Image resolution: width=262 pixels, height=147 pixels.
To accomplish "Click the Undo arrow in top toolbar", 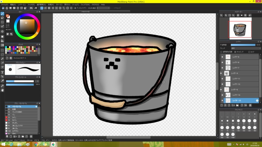I will coord(31,8).
